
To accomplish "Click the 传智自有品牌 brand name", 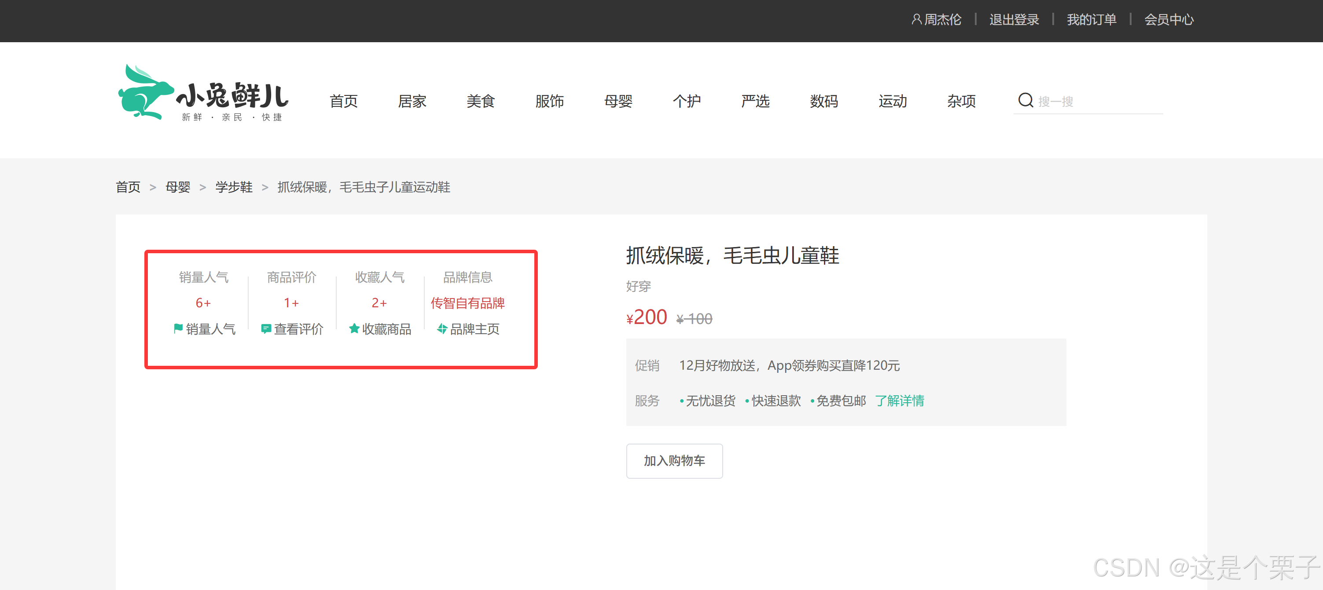I will point(467,303).
